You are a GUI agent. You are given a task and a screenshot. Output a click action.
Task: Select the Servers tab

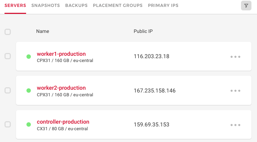click(15, 6)
